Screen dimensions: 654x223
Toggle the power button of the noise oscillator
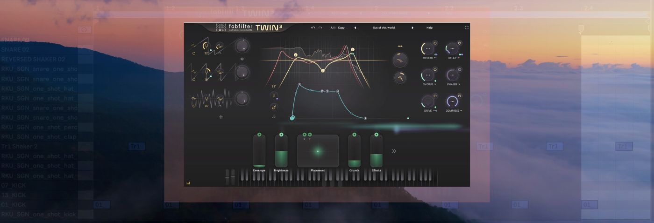click(194, 106)
